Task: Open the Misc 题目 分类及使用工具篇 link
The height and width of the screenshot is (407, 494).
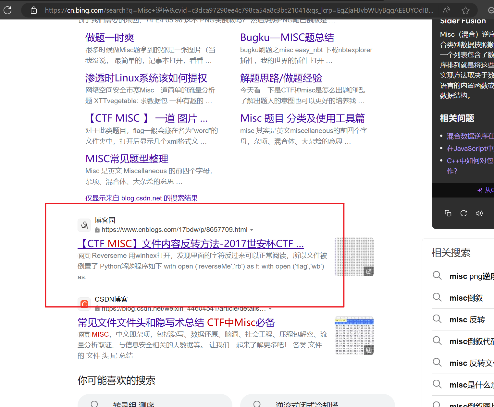Action: [x=303, y=118]
